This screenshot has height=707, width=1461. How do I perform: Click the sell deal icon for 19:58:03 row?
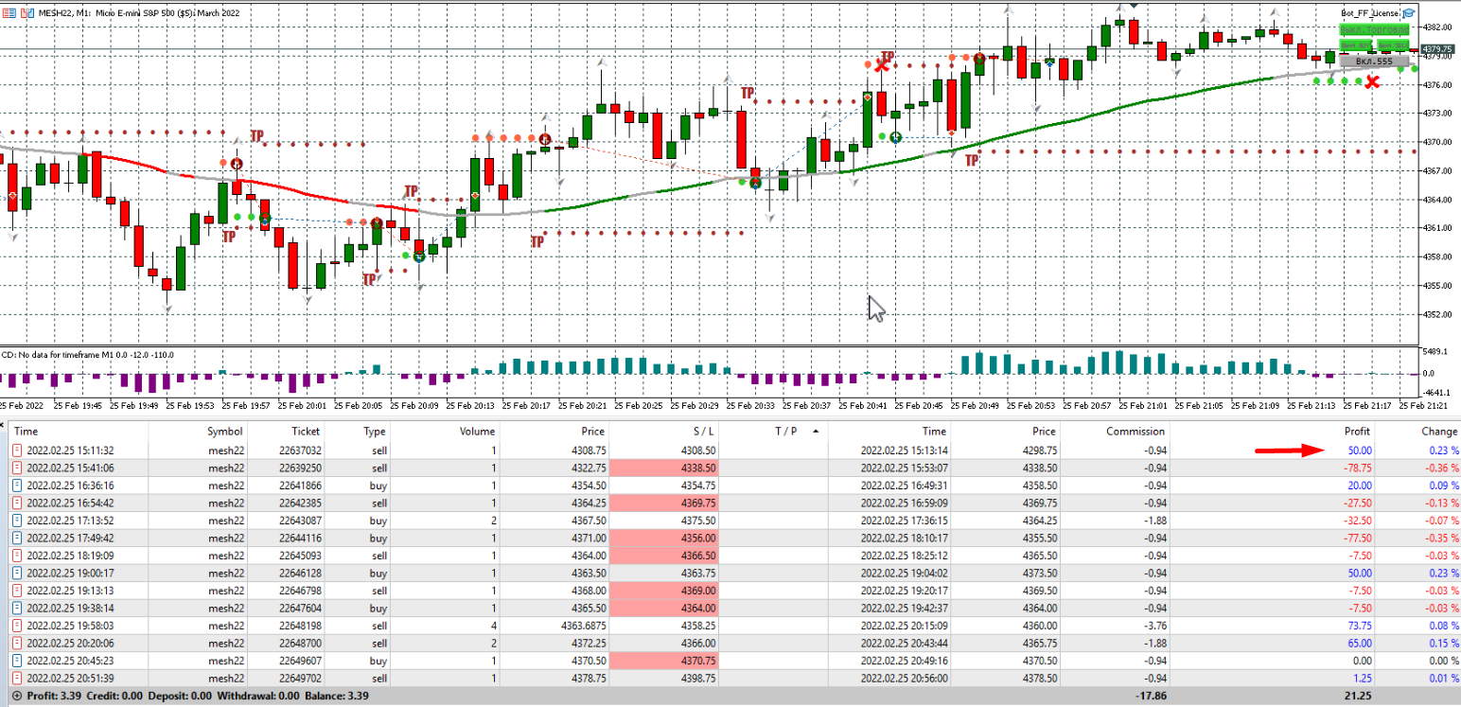pos(18,626)
